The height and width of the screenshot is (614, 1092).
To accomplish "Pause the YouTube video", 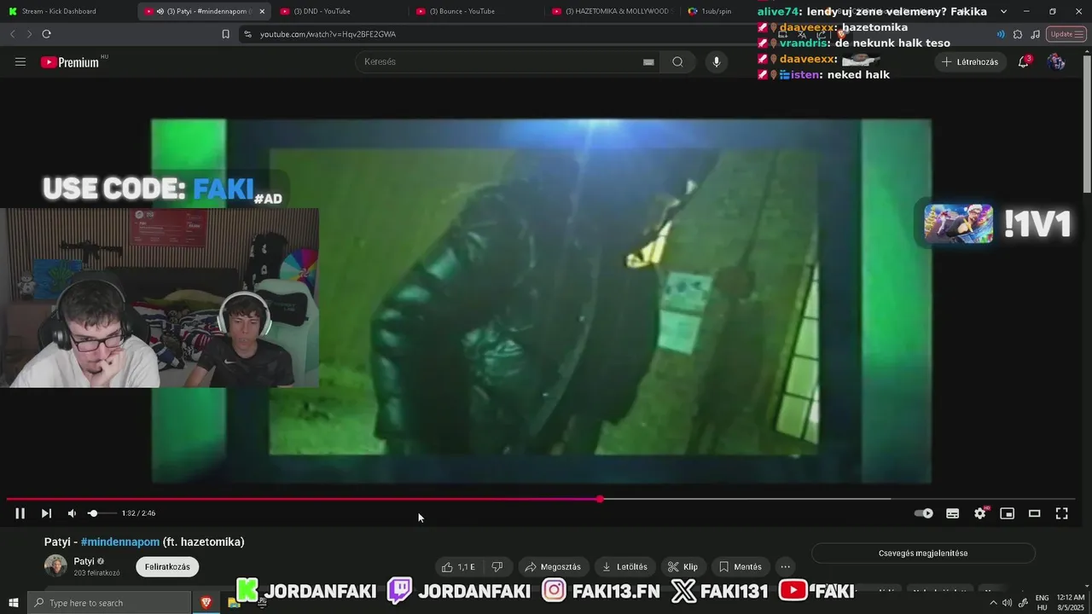I will pos(20,513).
